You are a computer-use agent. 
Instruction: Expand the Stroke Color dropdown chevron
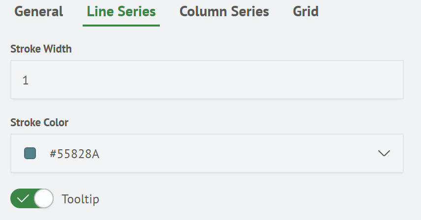pyautogui.click(x=384, y=153)
